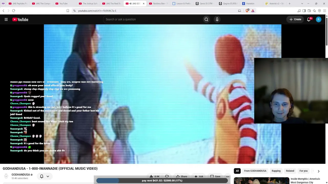Open the GODHANDUSA channel avatar
The image size is (328, 184).
6,176
